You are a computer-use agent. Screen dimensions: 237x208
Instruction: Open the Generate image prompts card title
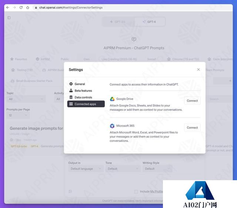click(x=36, y=128)
